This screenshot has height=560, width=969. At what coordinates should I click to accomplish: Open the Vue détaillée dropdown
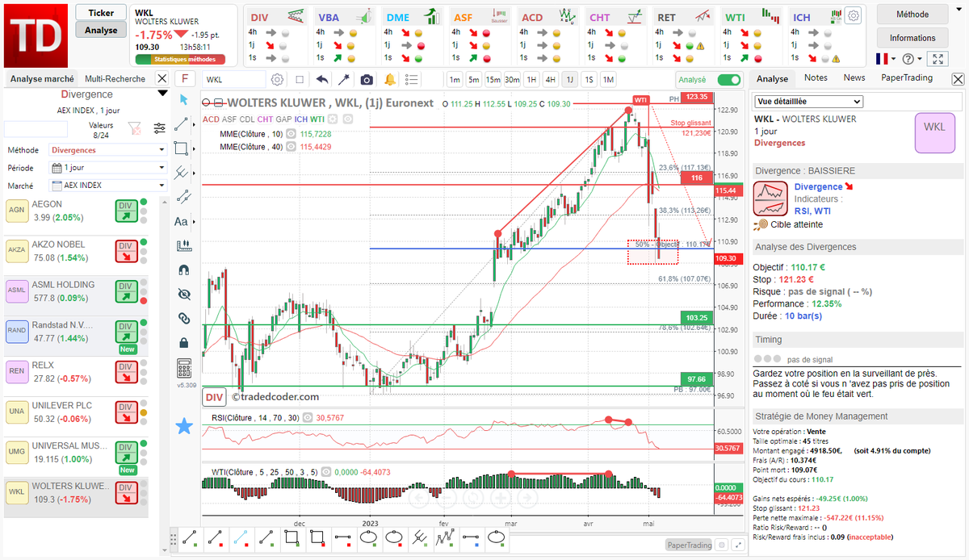[x=808, y=102]
